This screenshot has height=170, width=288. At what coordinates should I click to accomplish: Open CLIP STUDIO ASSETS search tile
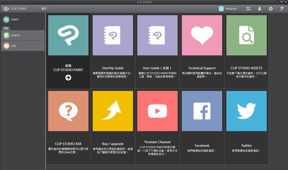(x=246, y=35)
